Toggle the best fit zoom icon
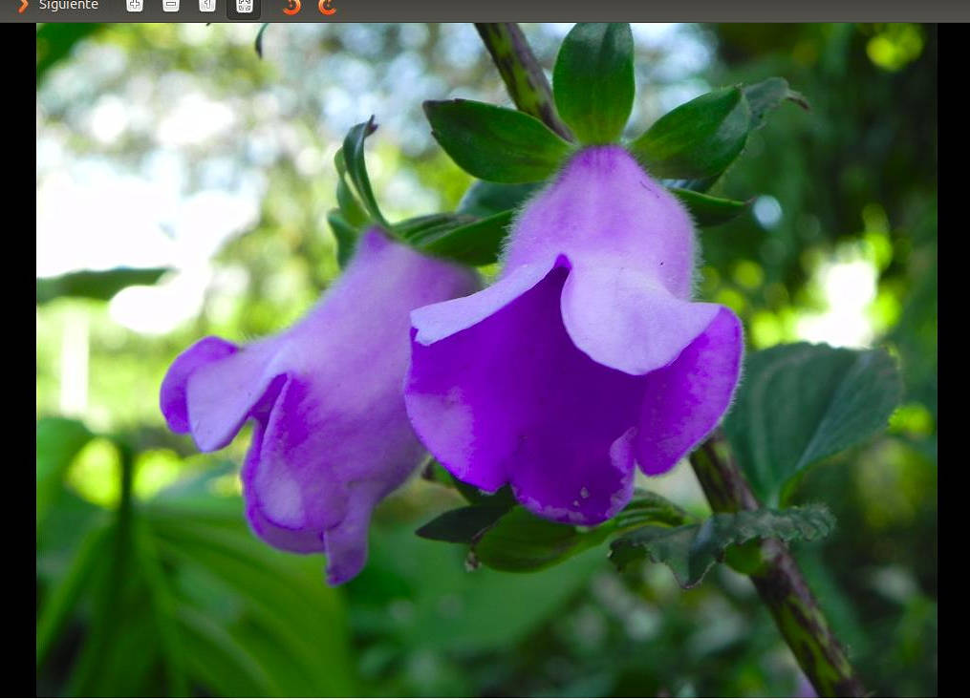 pos(244,6)
